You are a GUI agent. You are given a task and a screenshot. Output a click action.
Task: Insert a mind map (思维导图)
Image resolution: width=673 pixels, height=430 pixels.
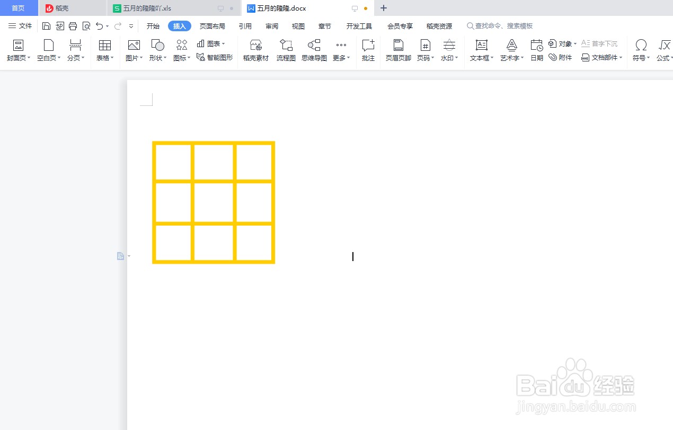[314, 50]
